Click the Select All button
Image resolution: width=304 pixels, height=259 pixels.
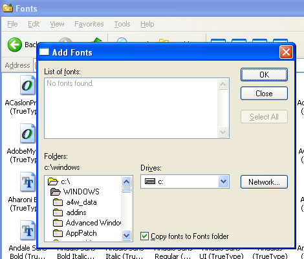(x=264, y=117)
